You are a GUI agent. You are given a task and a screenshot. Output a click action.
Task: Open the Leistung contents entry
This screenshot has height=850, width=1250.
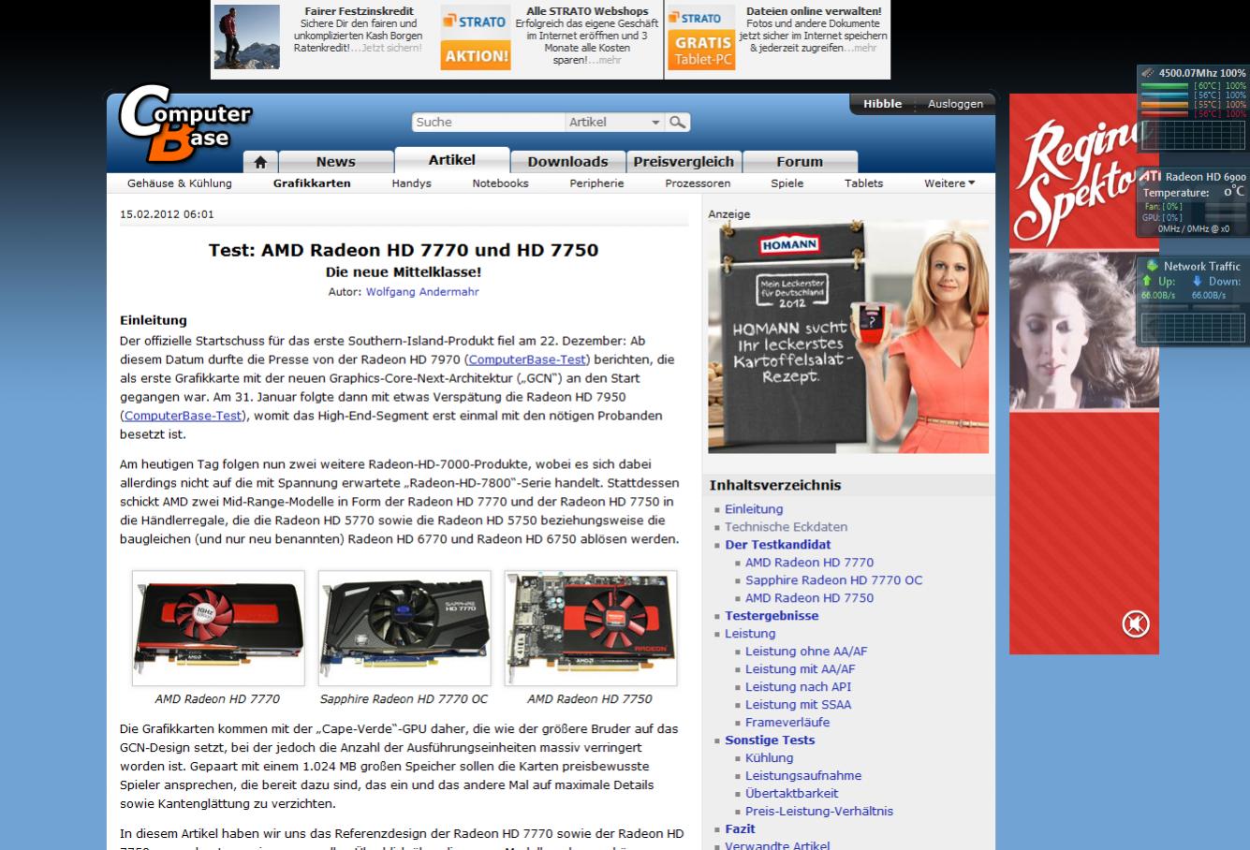750,634
